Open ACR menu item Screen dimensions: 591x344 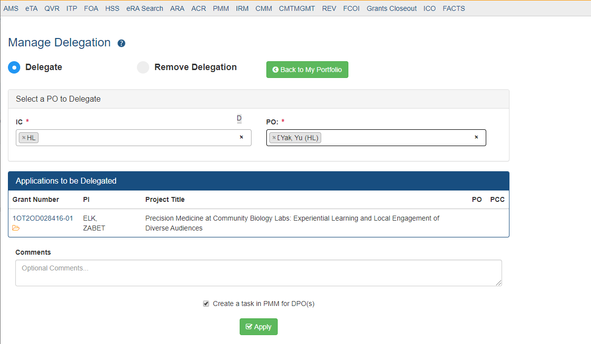point(199,8)
